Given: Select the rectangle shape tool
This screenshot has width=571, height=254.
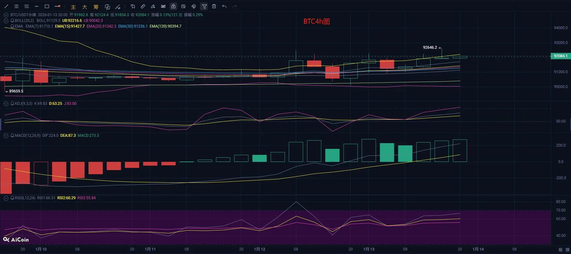Looking at the screenshot, I should coord(47,6).
